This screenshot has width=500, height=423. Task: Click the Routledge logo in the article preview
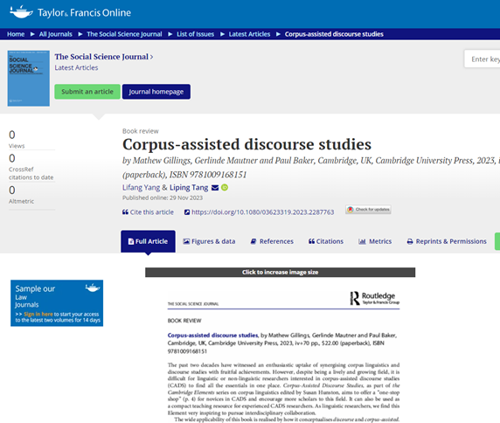(375, 298)
